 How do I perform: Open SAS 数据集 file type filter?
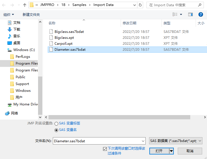tap(175, 141)
